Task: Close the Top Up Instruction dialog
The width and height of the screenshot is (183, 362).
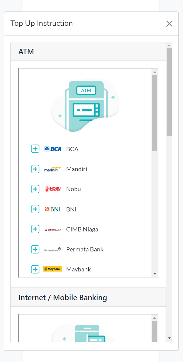Action: click(x=169, y=24)
